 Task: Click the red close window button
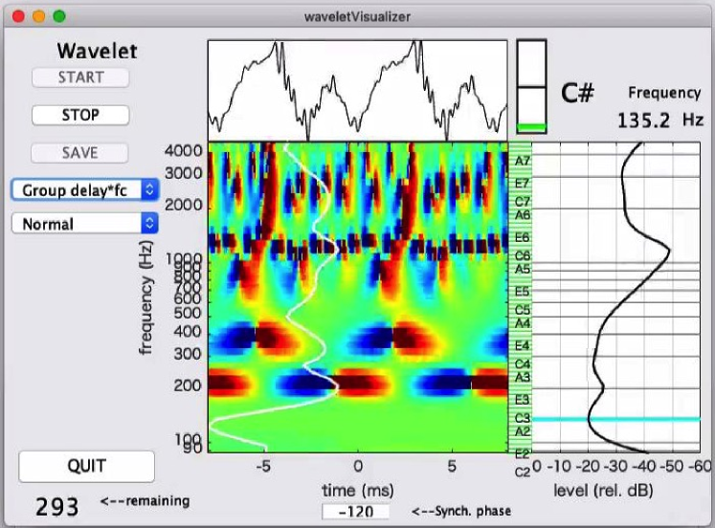pyautogui.click(x=17, y=16)
